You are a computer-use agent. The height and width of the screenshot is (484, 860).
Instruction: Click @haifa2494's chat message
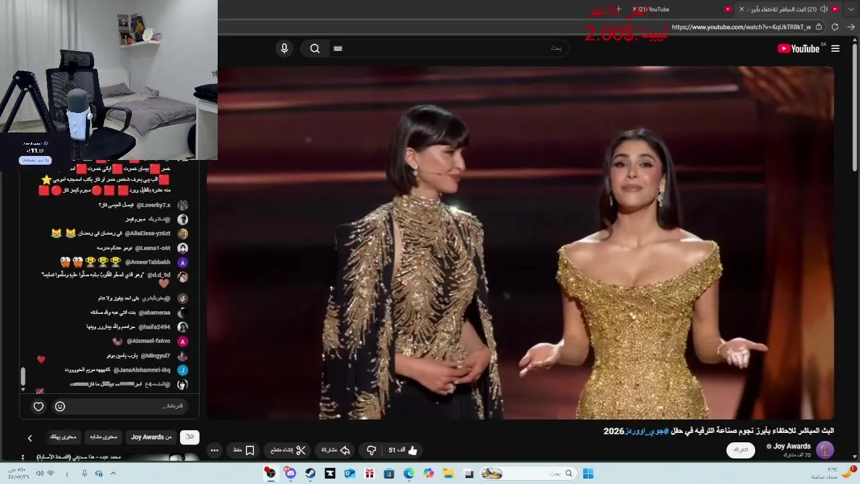pos(128,327)
